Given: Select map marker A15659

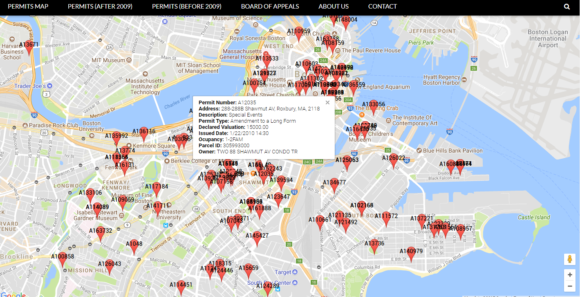Looking at the screenshot, I should point(248,271).
